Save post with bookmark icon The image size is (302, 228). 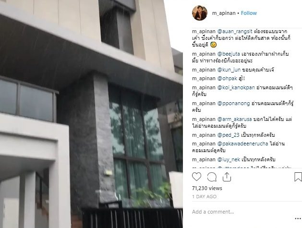click(298, 177)
